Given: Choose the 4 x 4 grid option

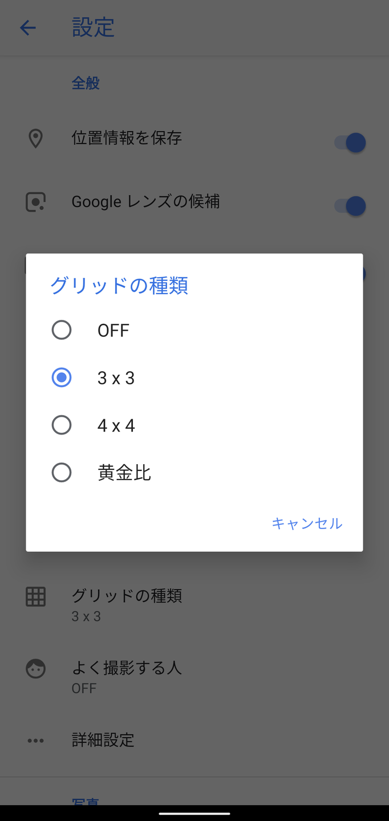Looking at the screenshot, I should 62,425.
